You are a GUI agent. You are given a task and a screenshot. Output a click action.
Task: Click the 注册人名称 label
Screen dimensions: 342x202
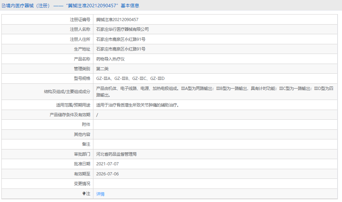coord(80,29)
